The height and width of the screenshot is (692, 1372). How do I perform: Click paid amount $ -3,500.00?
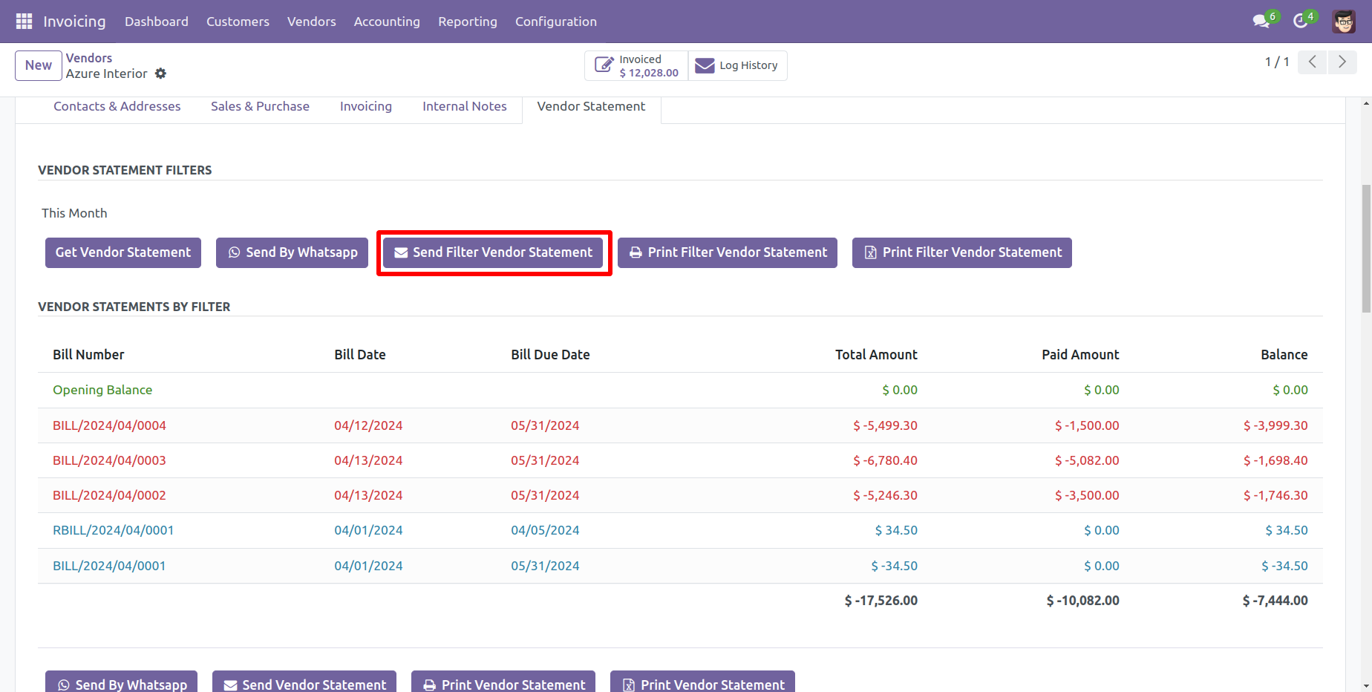tap(1087, 495)
